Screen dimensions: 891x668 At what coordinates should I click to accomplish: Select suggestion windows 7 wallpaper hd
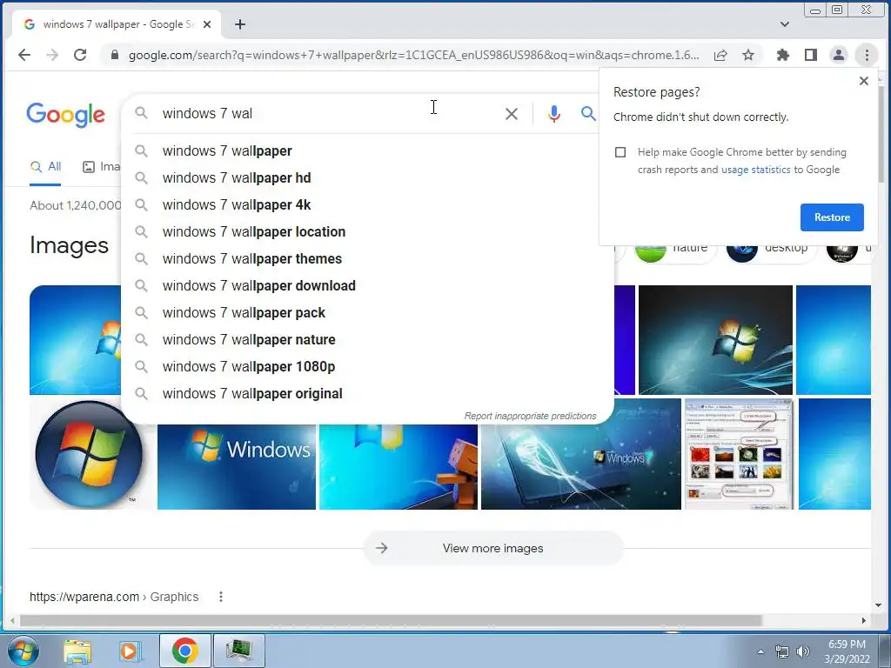tap(367, 177)
